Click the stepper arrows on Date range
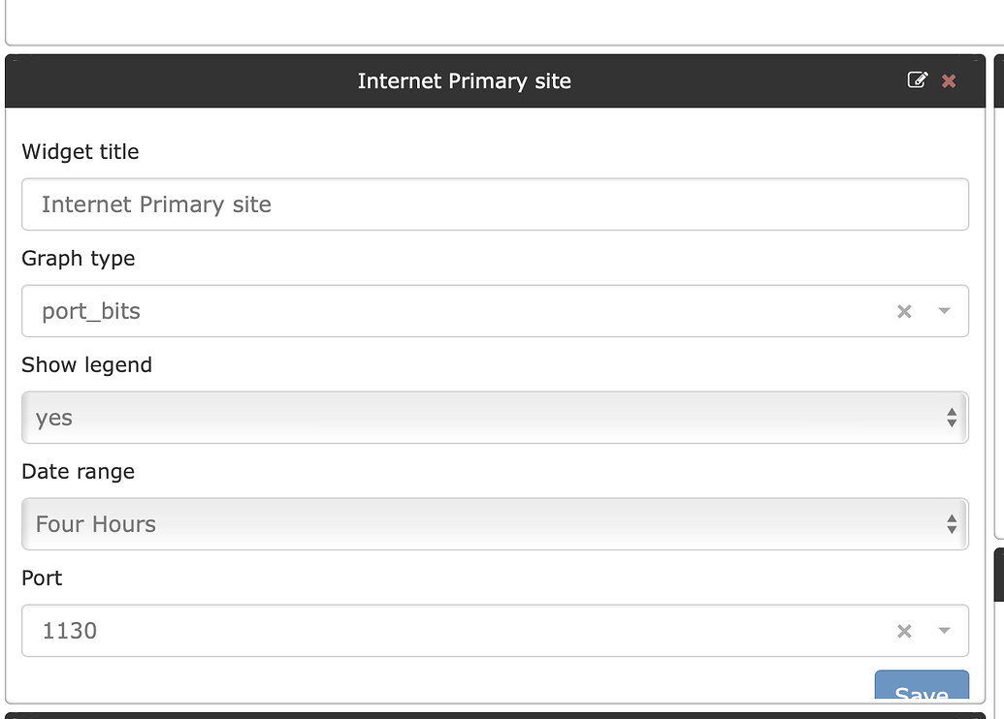The image size is (1004, 719). click(x=954, y=524)
